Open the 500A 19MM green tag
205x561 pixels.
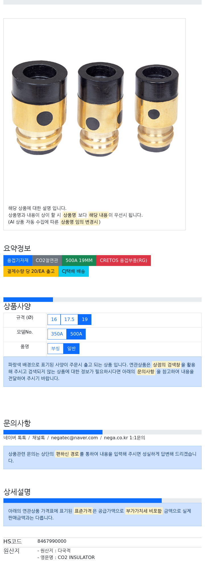pyautogui.click(x=79, y=260)
